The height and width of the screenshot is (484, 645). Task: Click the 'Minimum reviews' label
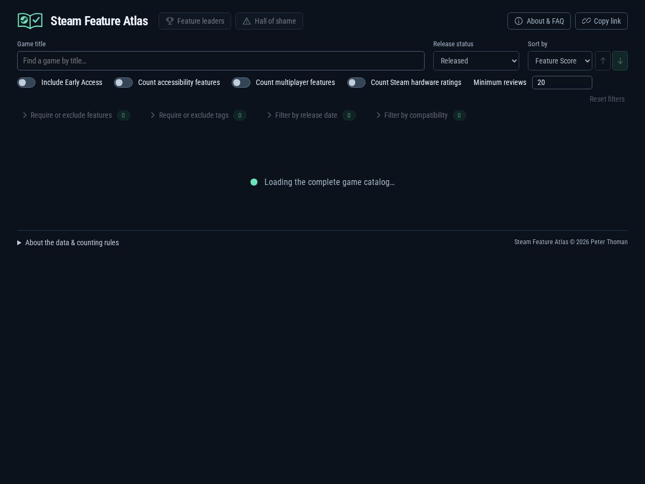point(500,82)
